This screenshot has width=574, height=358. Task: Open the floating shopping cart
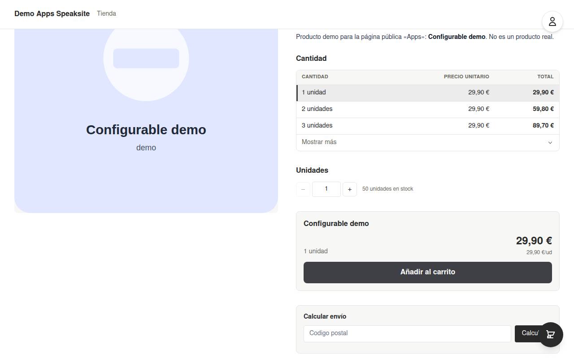(550, 335)
